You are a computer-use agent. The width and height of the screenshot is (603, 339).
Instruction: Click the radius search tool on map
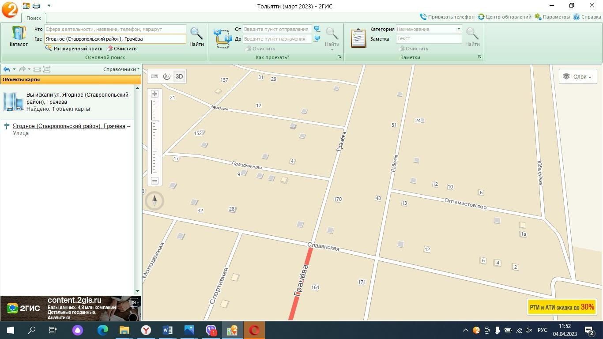tap(166, 76)
